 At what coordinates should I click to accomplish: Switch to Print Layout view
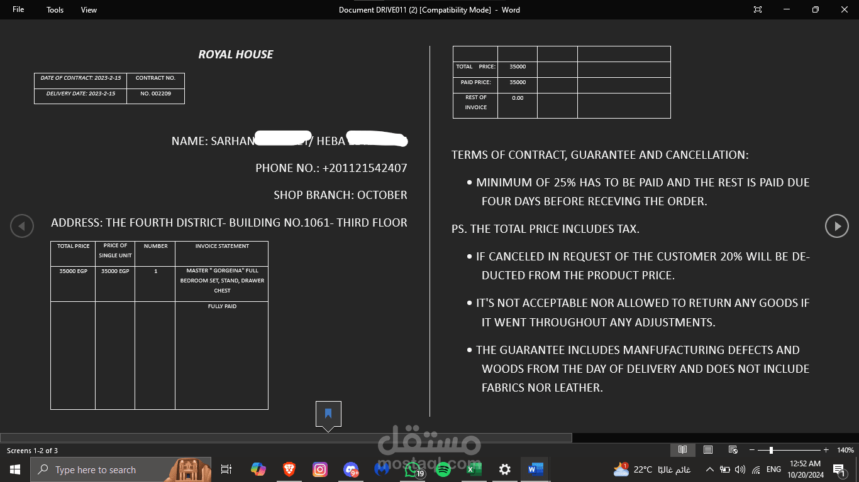click(708, 450)
